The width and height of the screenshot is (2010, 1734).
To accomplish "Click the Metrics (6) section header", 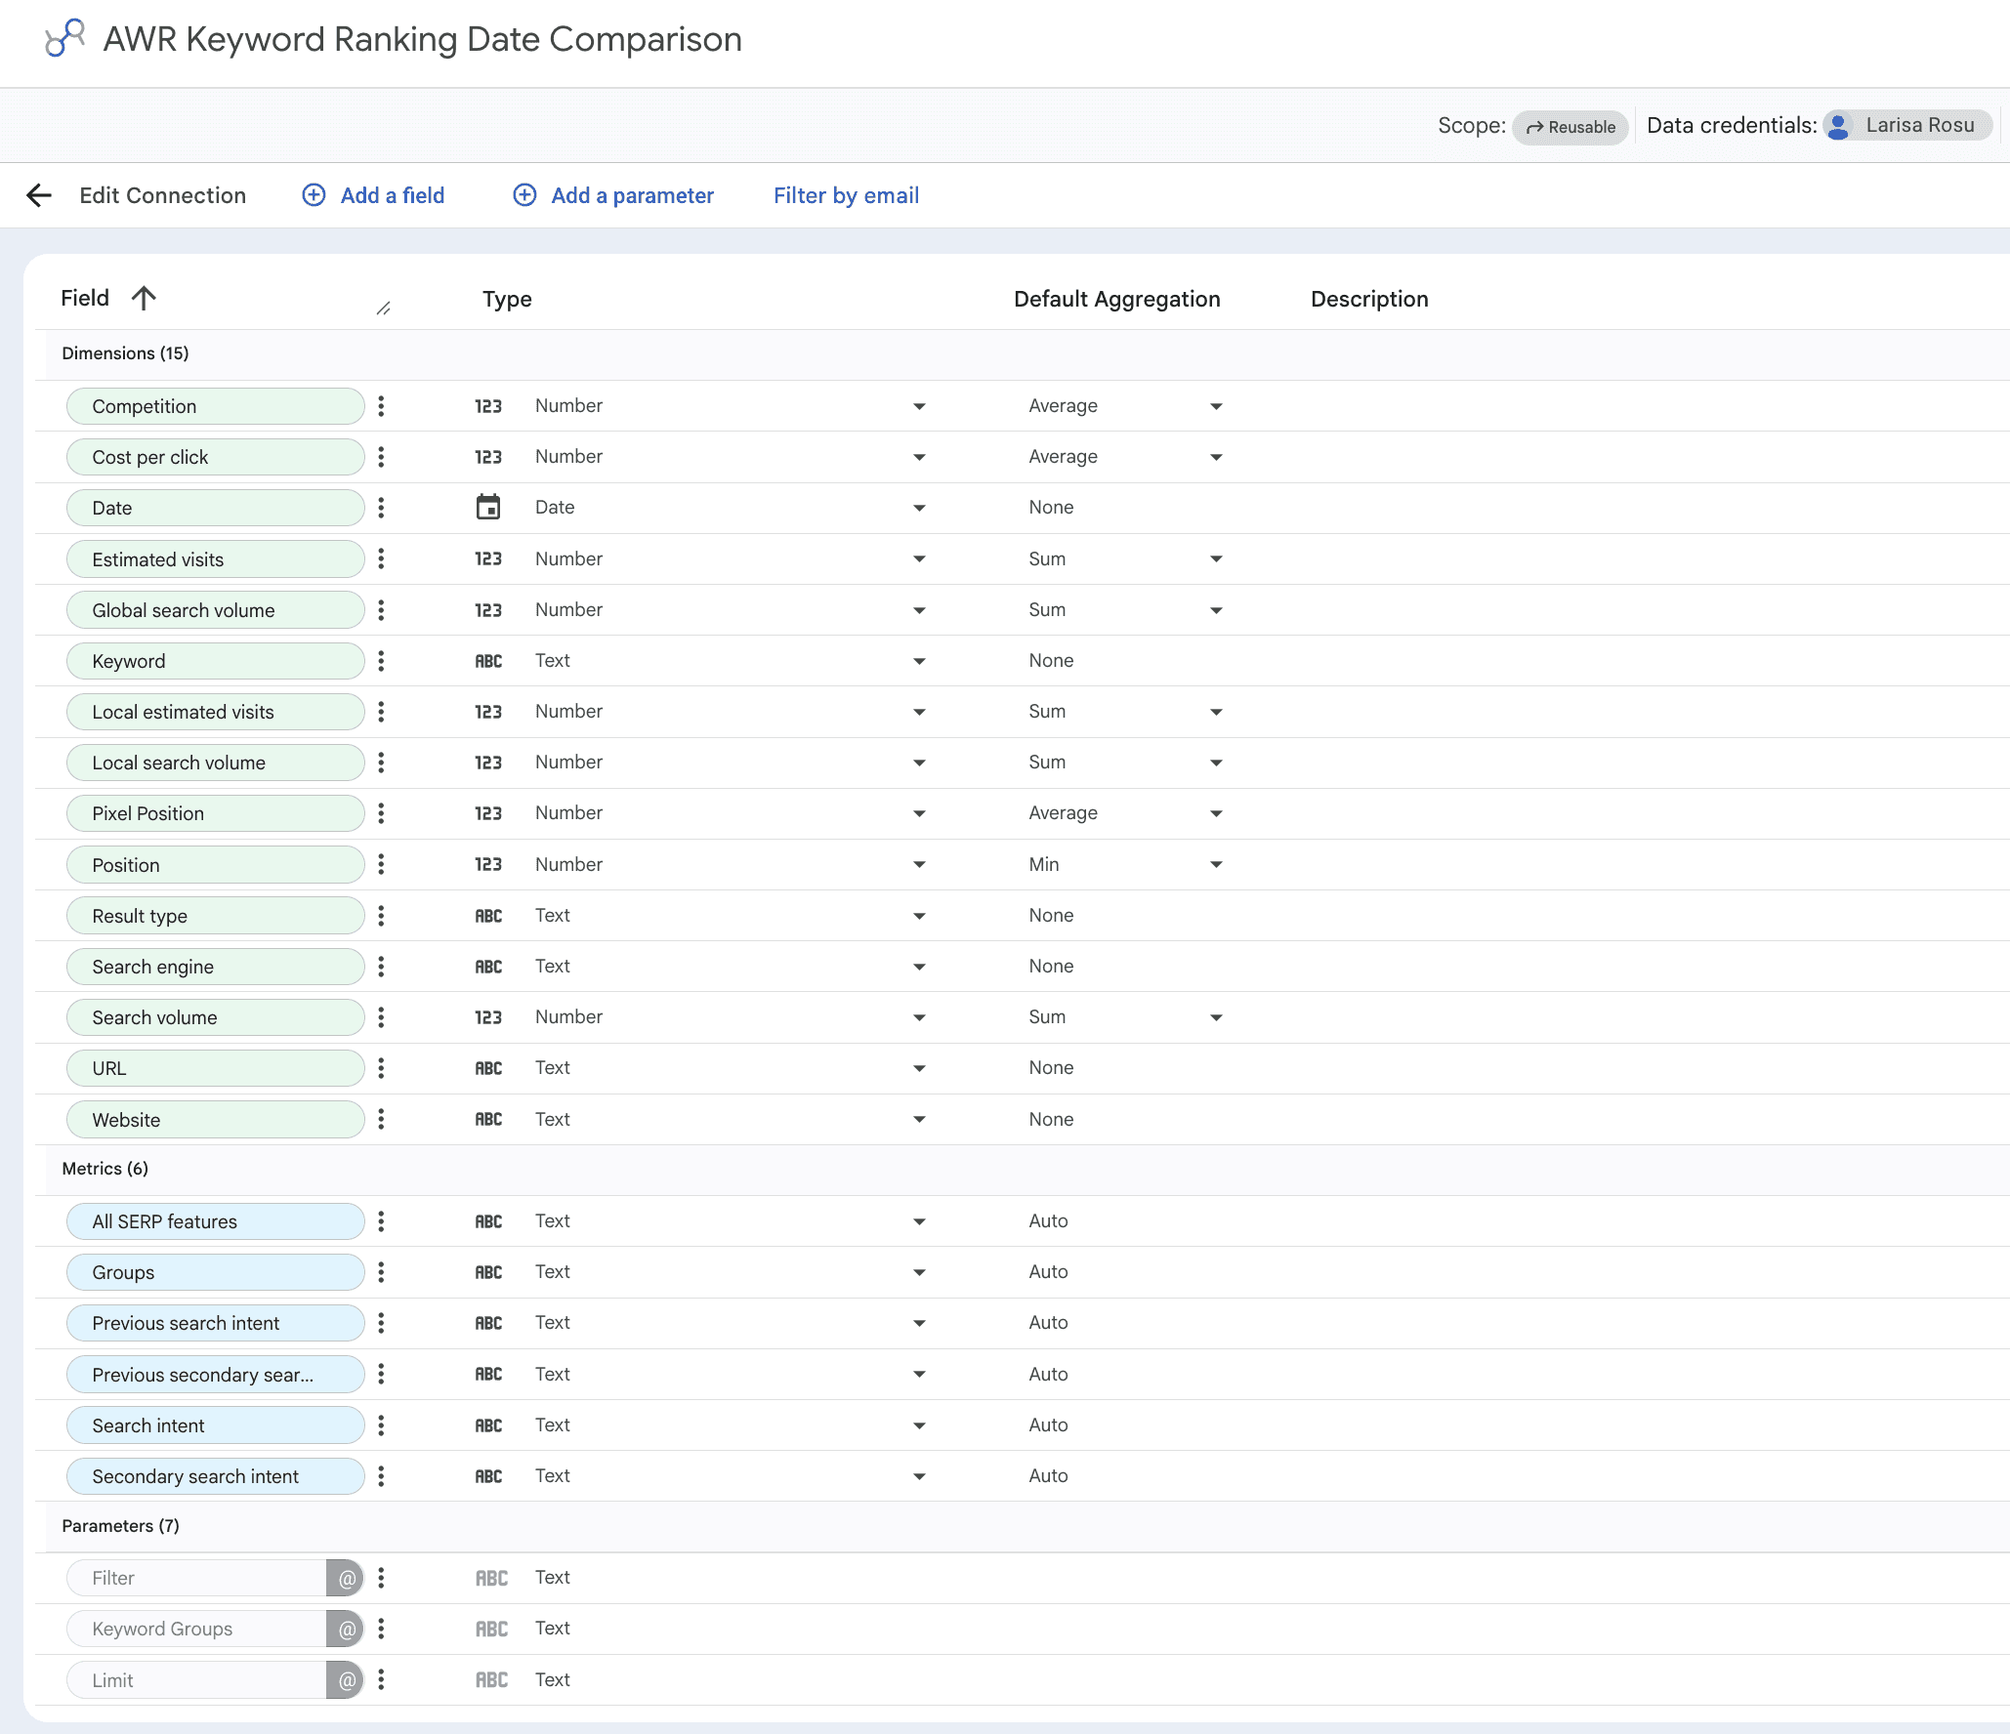I will (x=105, y=1169).
